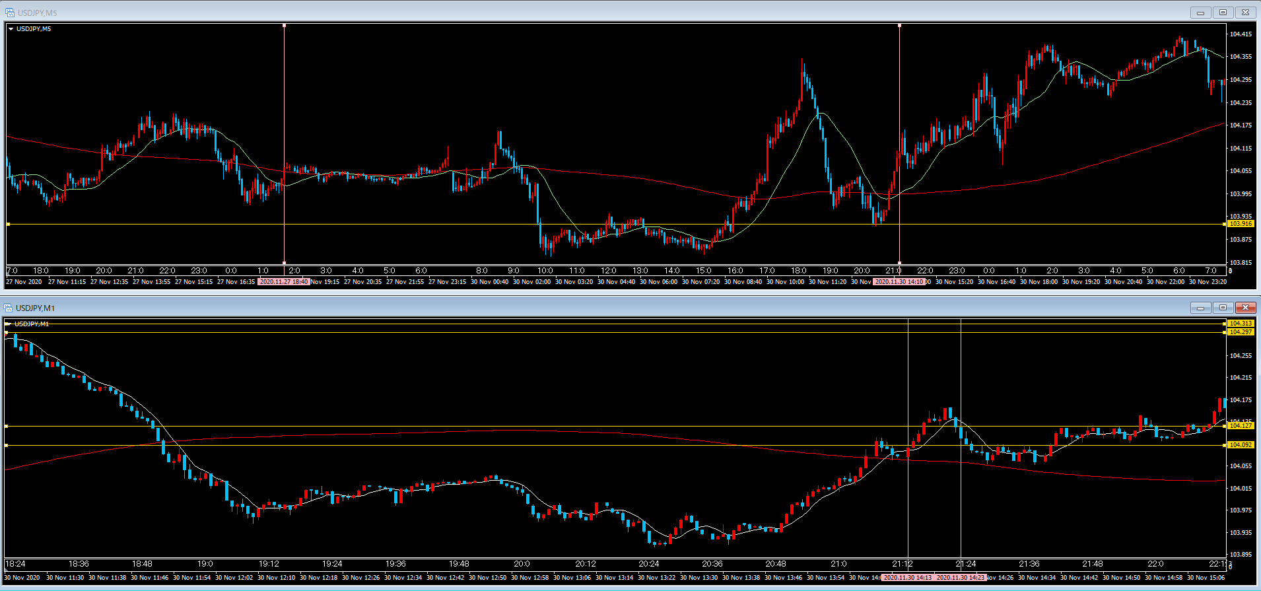Restore the USDJPY,M1 chart window
1261x591 pixels.
tap(1223, 308)
